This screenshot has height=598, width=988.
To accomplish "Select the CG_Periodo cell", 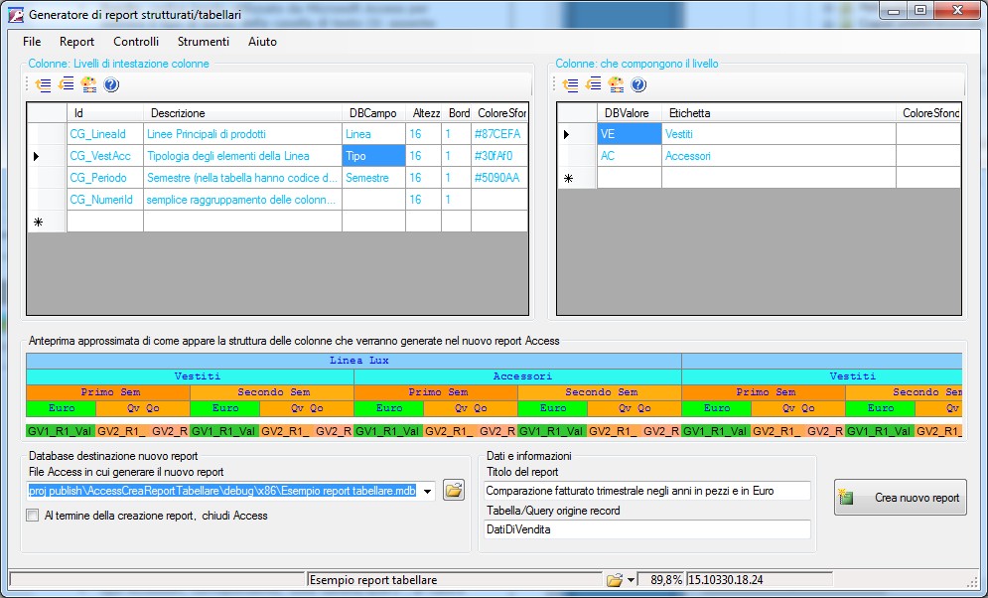I will [105, 178].
